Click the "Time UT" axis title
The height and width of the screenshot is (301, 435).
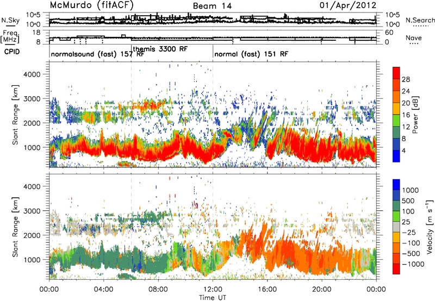[213, 298]
